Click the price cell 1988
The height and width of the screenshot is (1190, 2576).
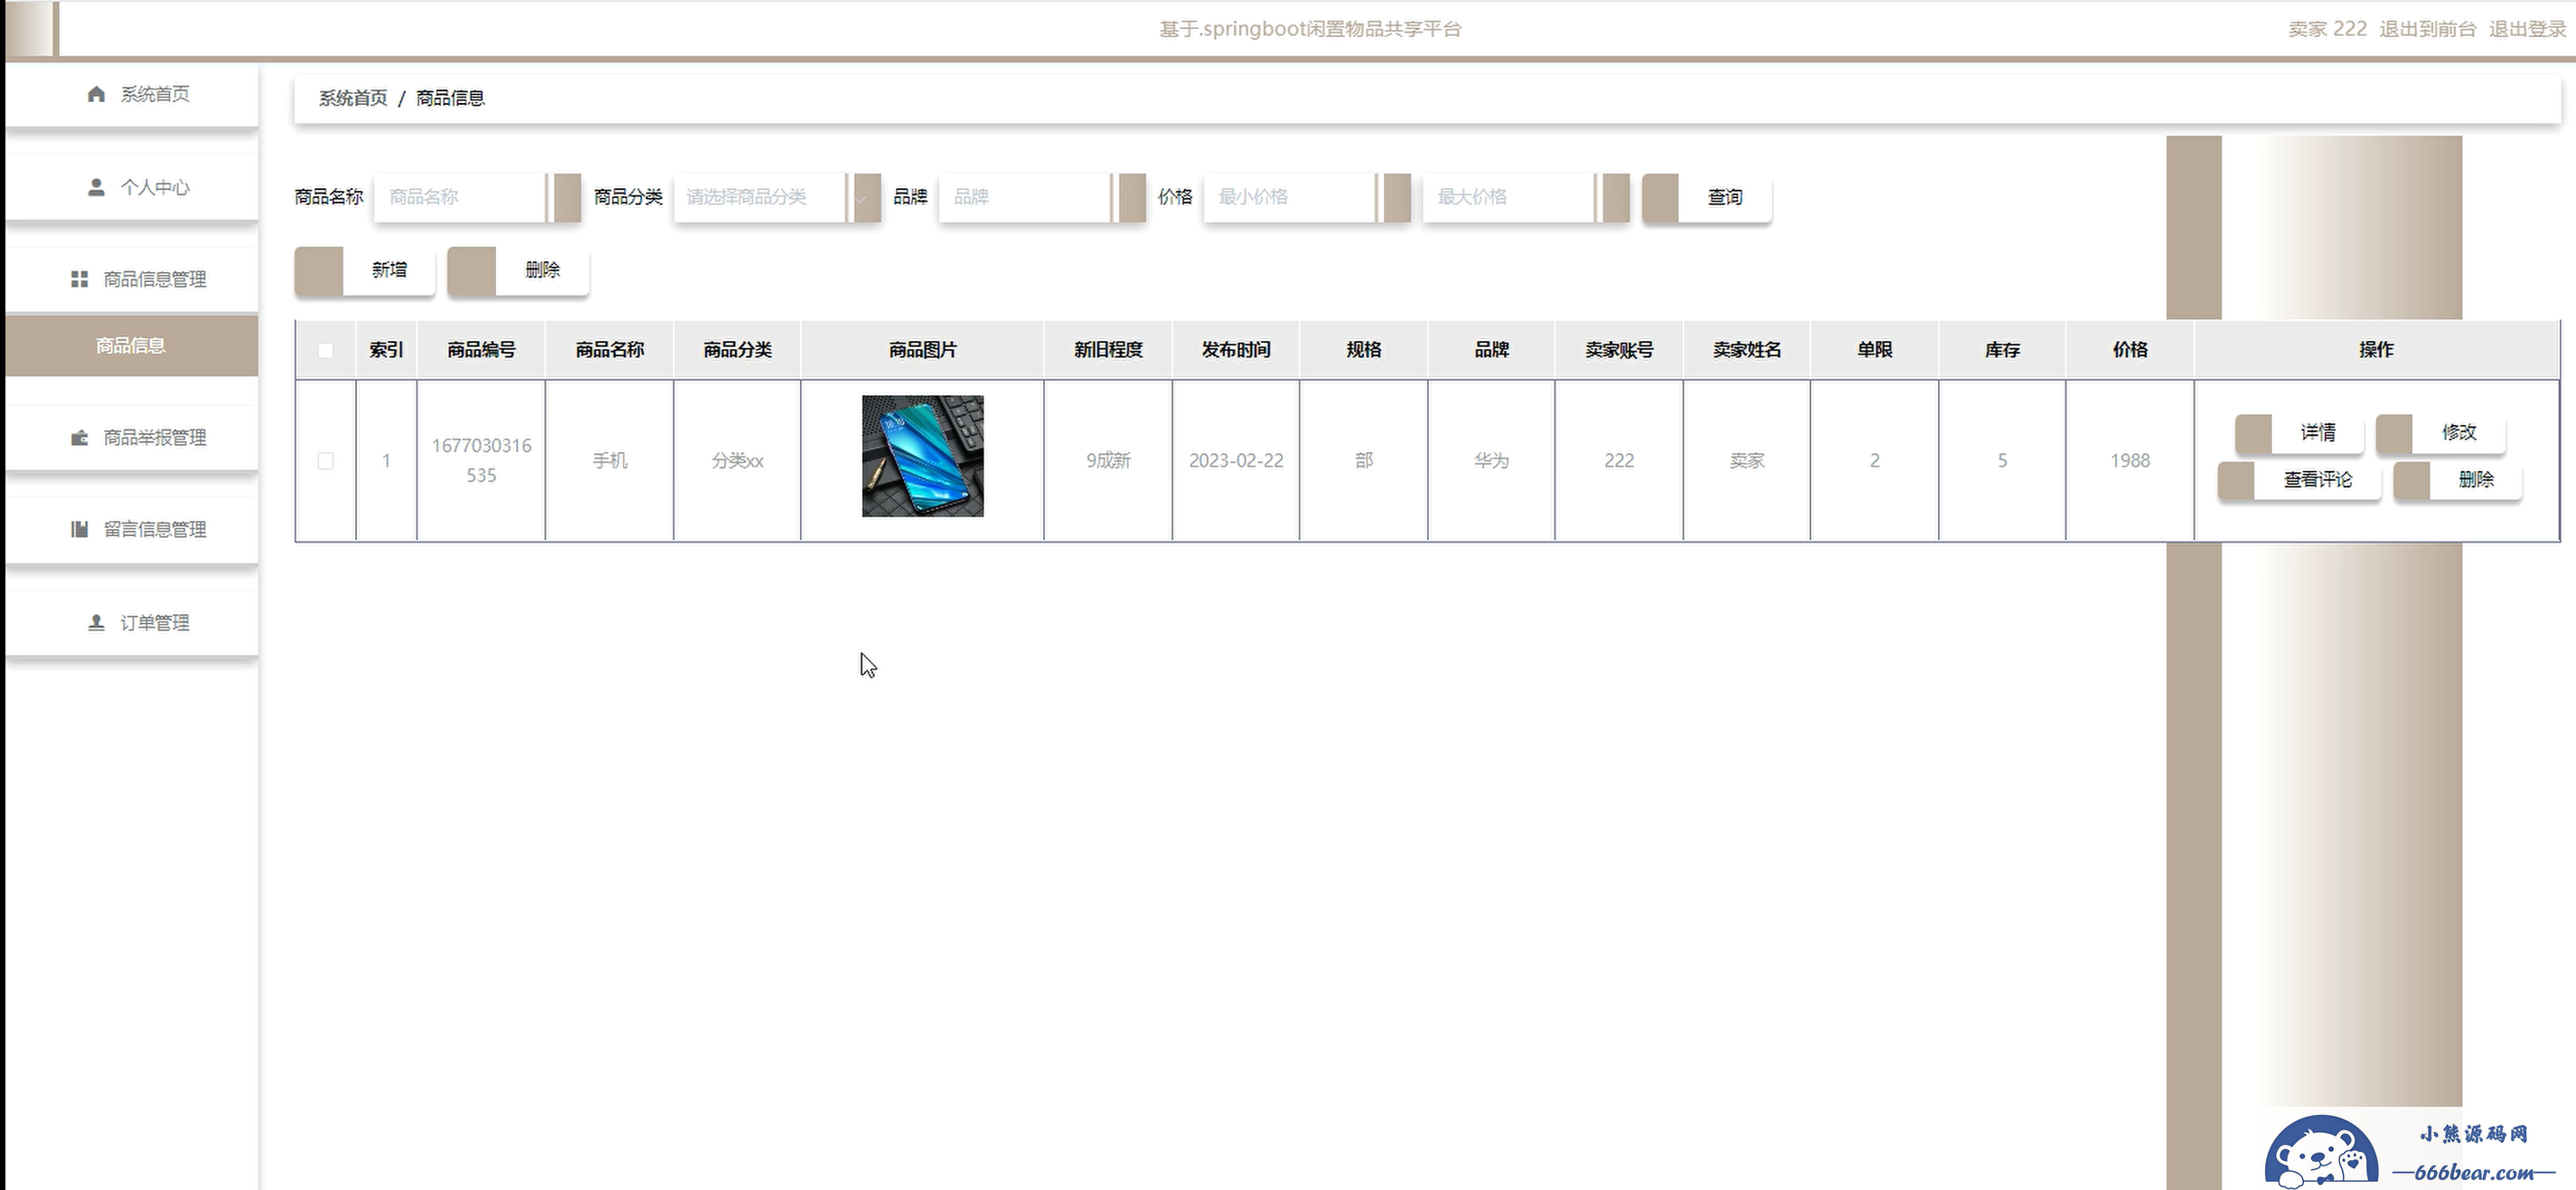pos(2130,460)
